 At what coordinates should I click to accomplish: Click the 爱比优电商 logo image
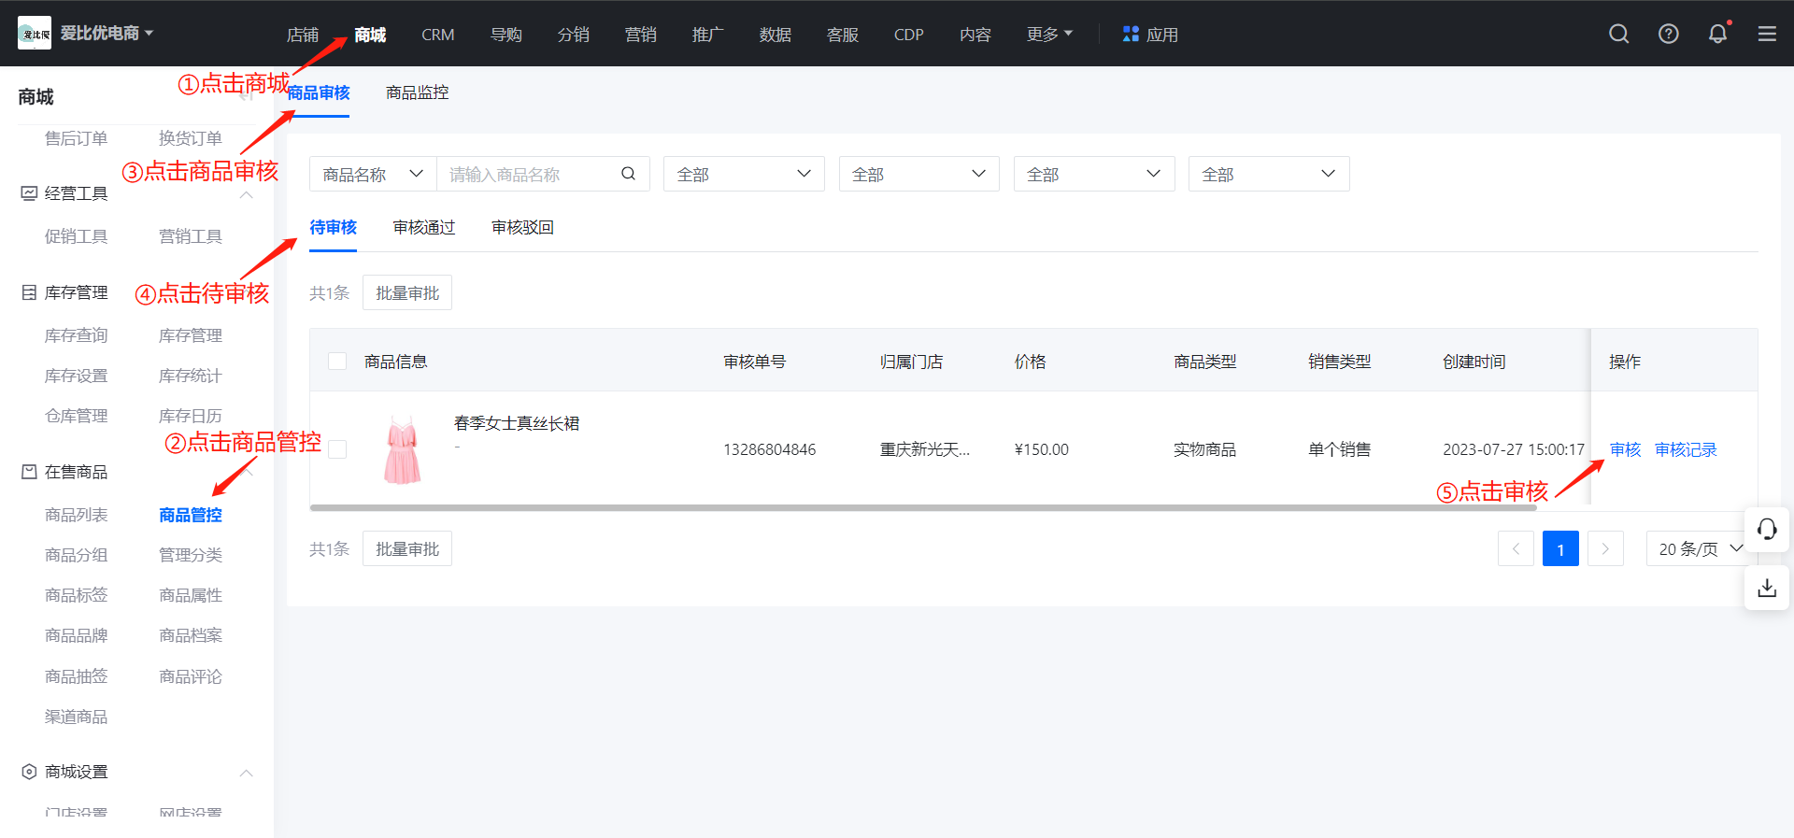pos(35,33)
